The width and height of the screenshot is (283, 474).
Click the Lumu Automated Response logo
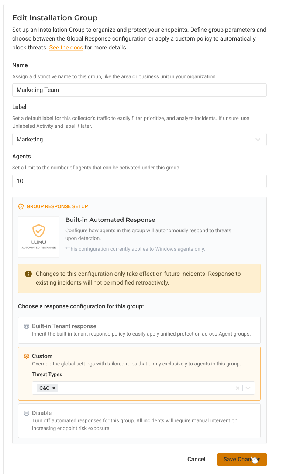[39, 237]
